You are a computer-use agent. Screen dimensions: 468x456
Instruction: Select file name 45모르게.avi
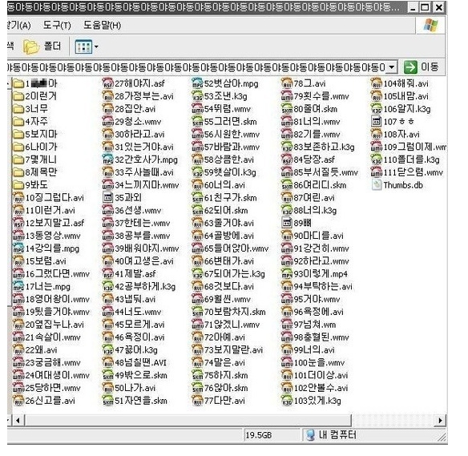pos(139,325)
